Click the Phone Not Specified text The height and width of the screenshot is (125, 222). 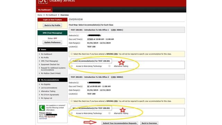[50, 117]
